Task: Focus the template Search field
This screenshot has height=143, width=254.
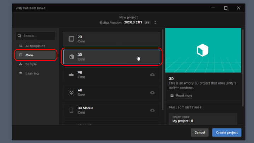Action: (x=35, y=36)
